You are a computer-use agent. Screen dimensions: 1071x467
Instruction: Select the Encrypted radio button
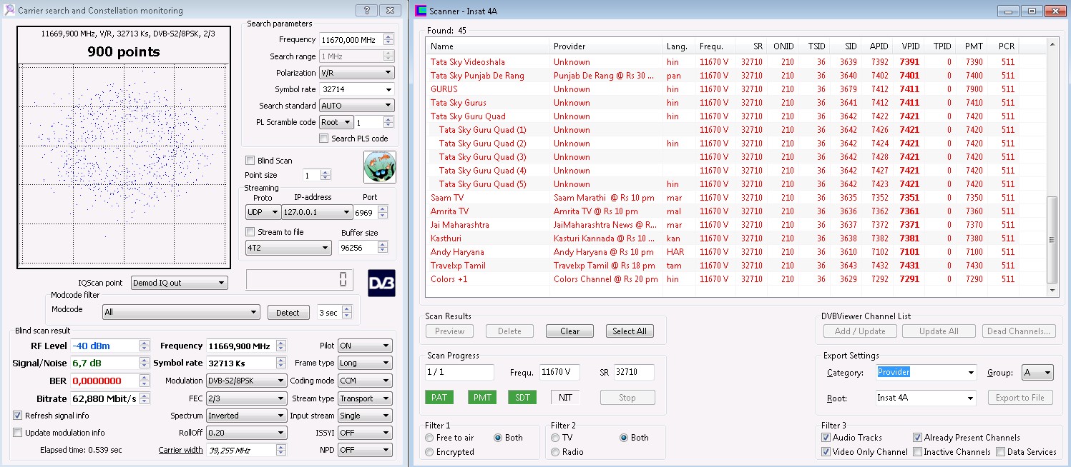(x=429, y=452)
